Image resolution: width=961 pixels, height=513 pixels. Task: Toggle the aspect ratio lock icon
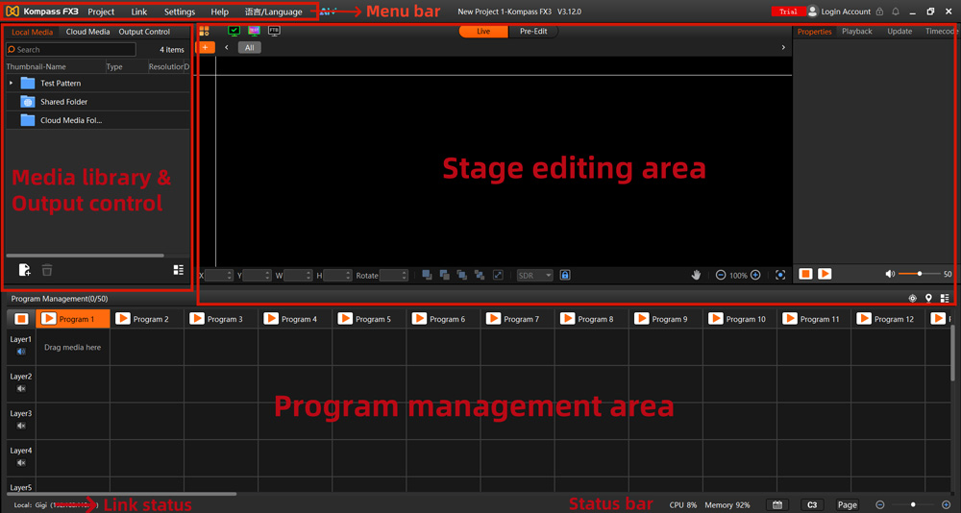pos(565,275)
